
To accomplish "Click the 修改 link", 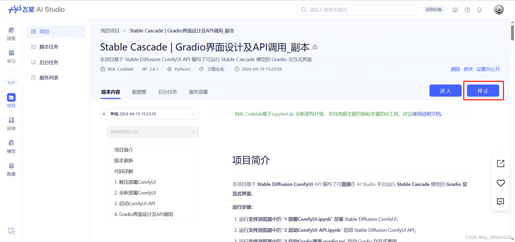I will click(x=468, y=69).
